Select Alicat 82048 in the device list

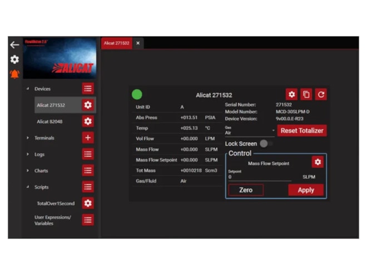tap(51, 121)
